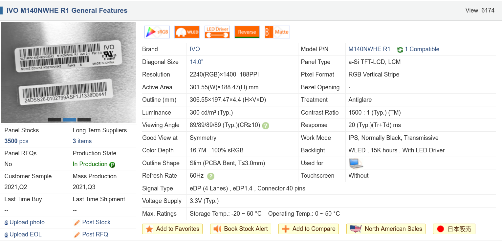Click the Matte surface icon
502x242 pixels.
277,32
